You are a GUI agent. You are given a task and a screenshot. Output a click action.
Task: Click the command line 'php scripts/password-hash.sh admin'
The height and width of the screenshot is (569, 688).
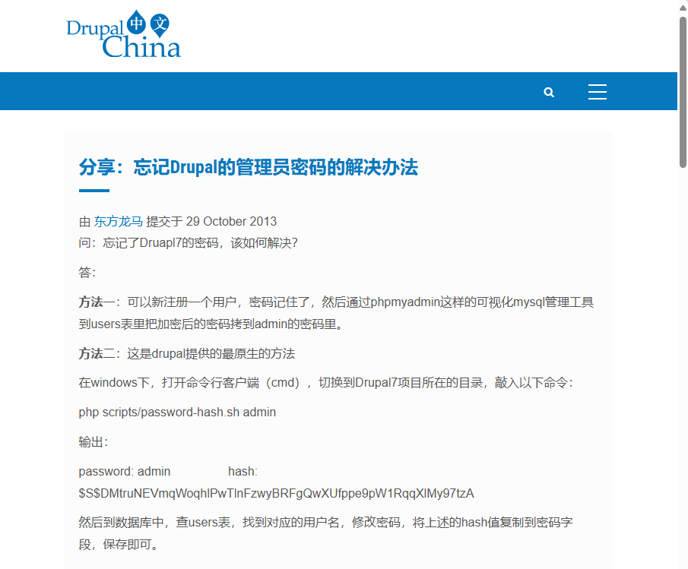(x=177, y=413)
